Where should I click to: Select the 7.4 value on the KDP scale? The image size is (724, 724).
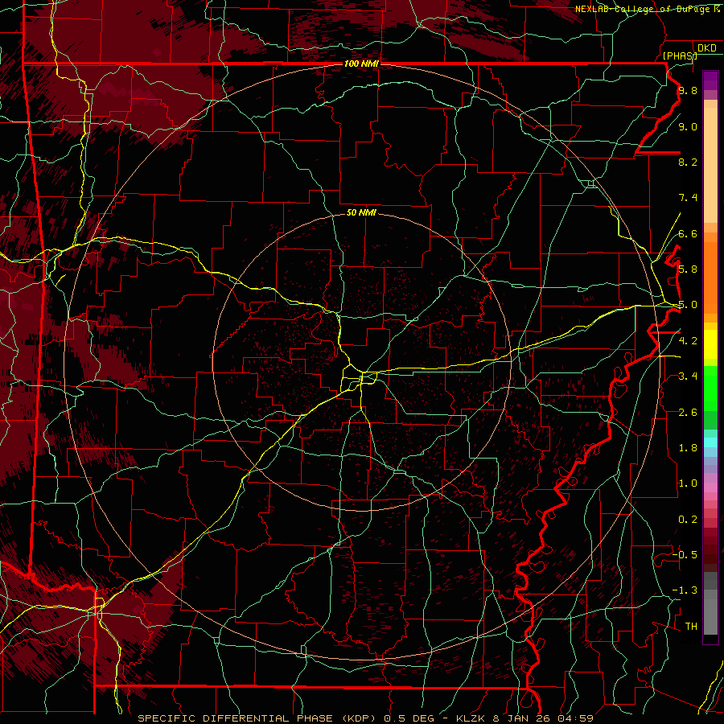point(688,198)
